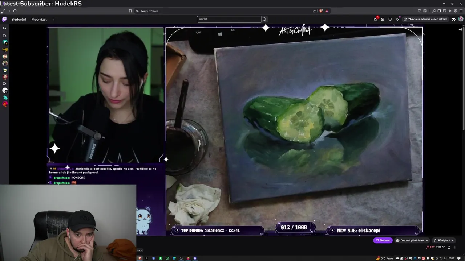
Task: Collapse the chat panel with the arrow
Action: (x=460, y=29)
